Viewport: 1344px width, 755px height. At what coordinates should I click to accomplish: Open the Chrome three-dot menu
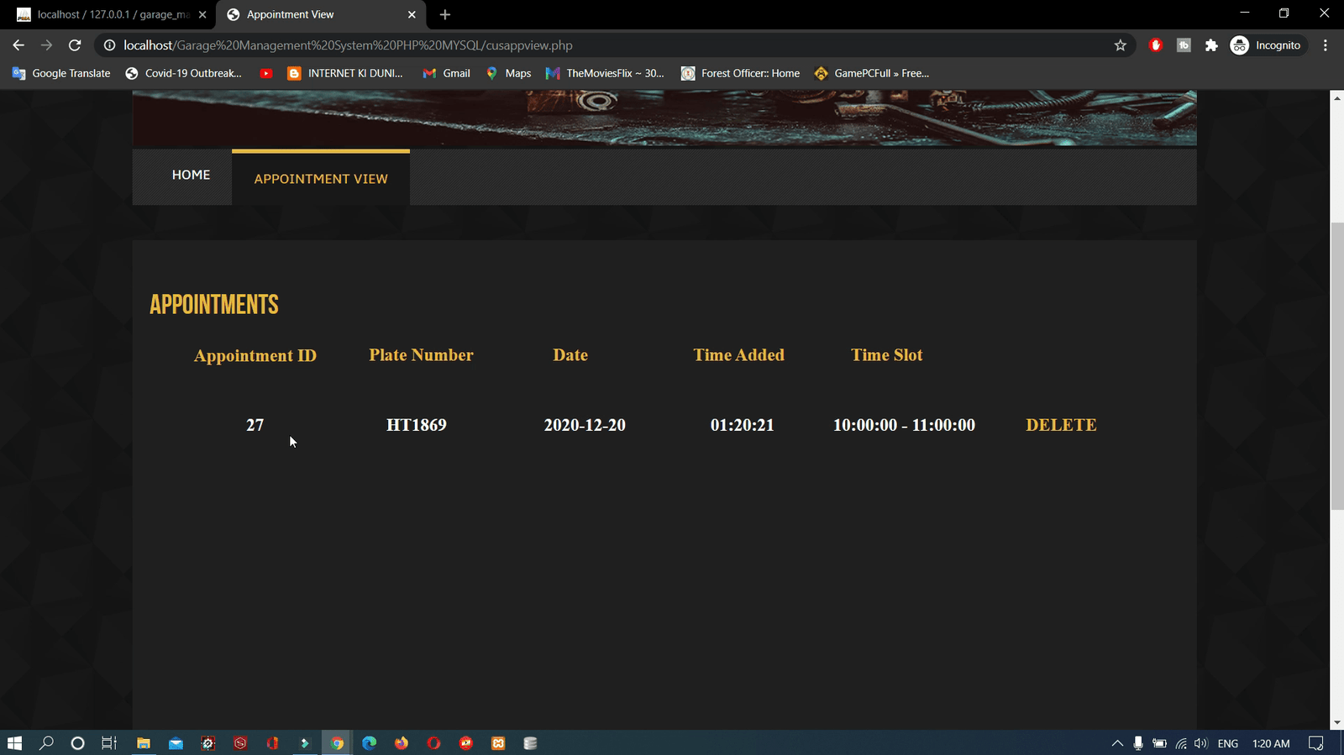click(x=1325, y=45)
